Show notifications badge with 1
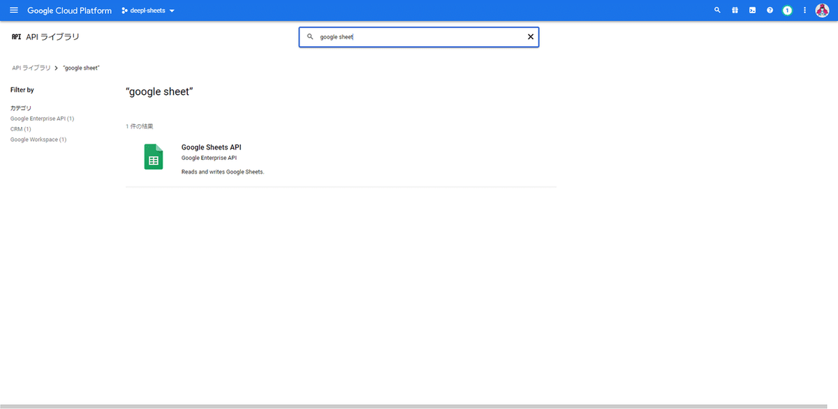Image resolution: width=838 pixels, height=409 pixels. coord(787,10)
